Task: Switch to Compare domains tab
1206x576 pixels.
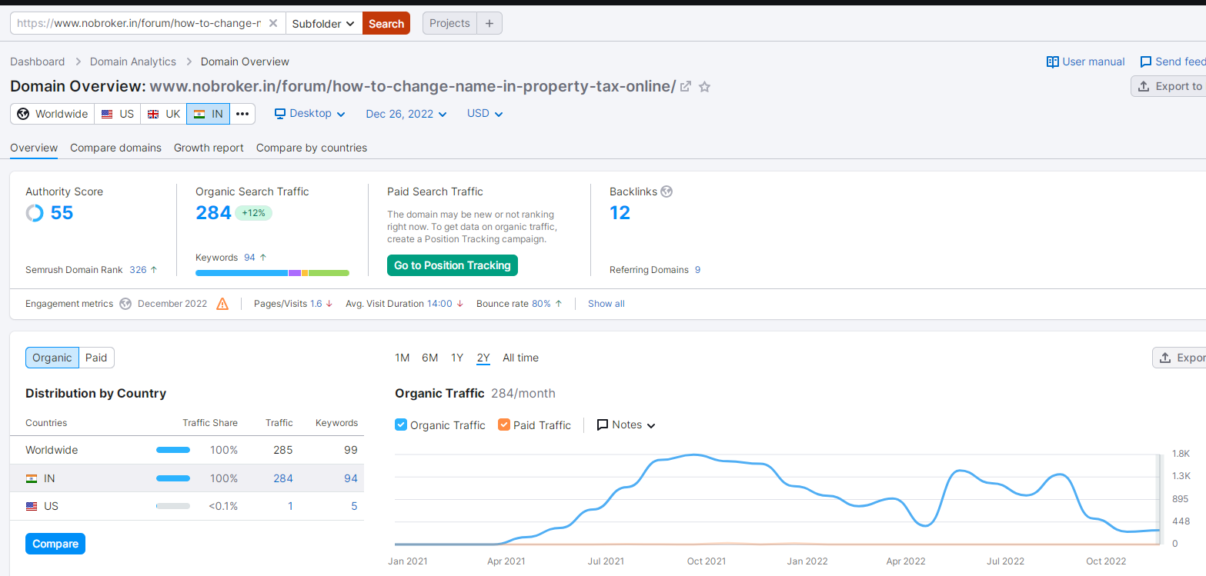Action: tap(115, 148)
